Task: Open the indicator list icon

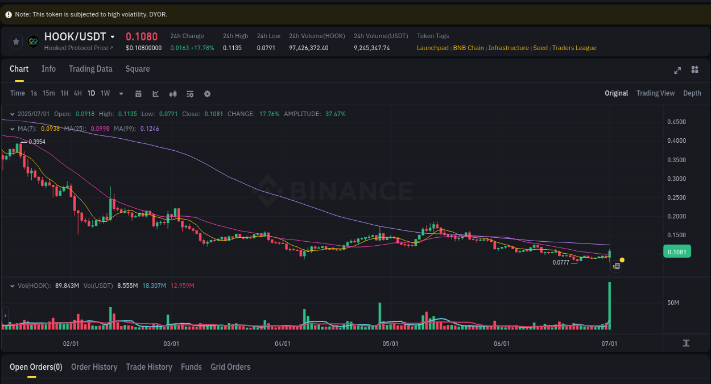Action: 190,93
